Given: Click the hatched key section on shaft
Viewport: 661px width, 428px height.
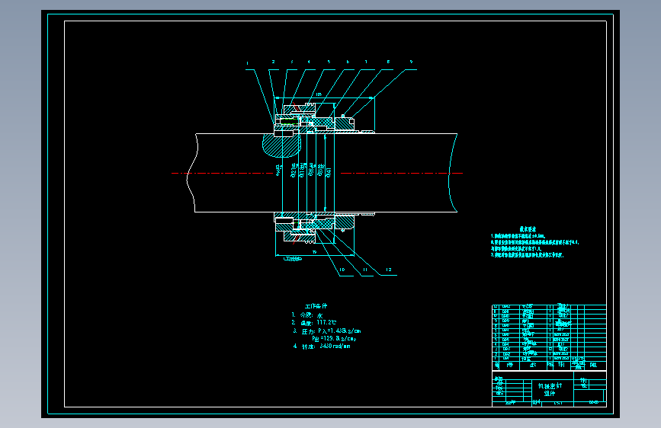Looking at the screenshot, I should click(281, 145).
